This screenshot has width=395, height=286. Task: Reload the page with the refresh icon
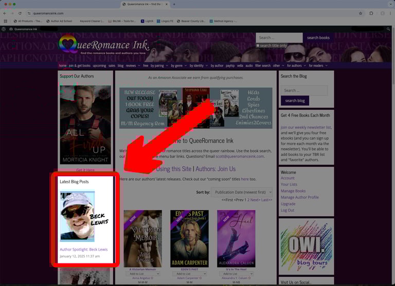click(20, 13)
